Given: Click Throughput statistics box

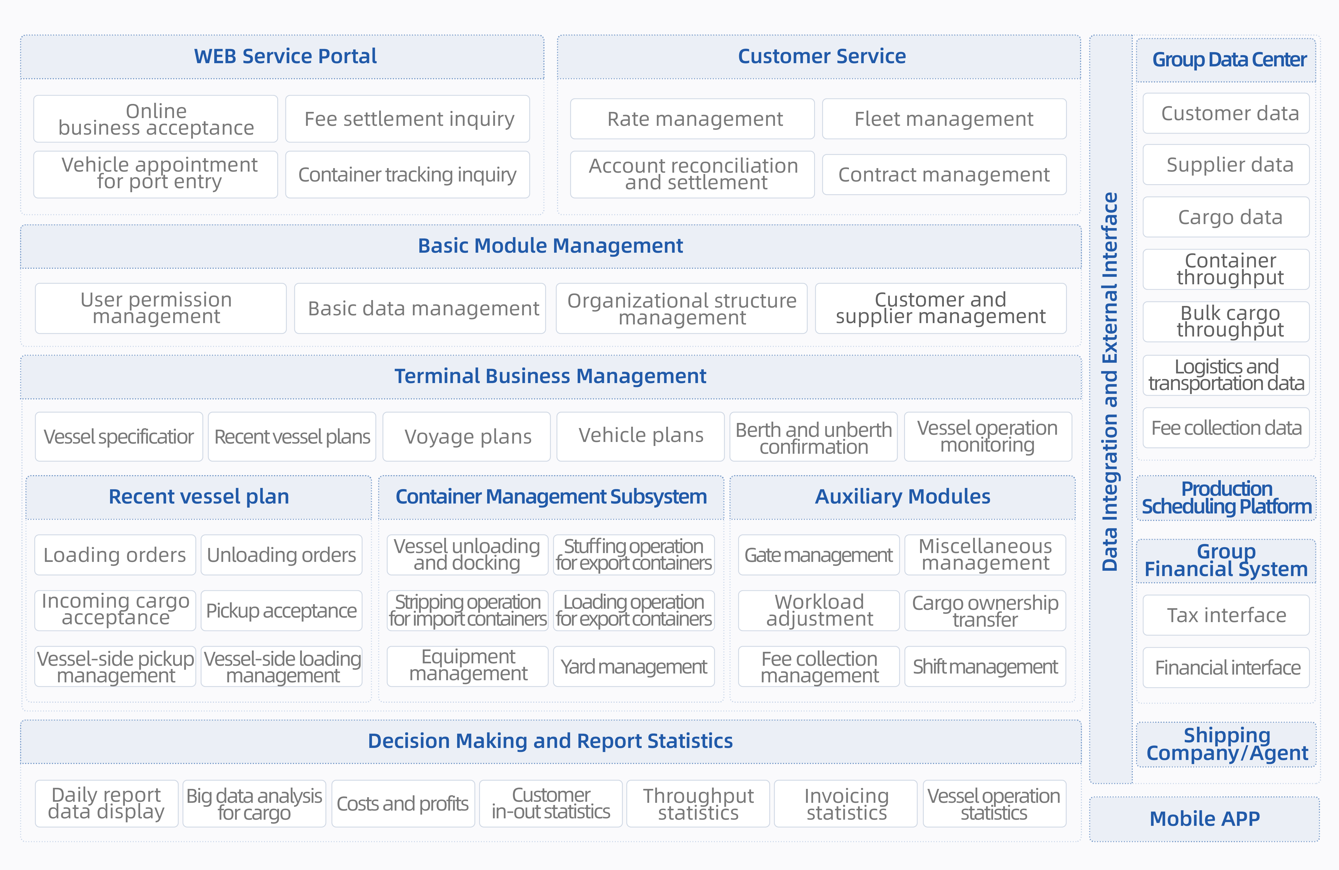Looking at the screenshot, I should coord(698,804).
